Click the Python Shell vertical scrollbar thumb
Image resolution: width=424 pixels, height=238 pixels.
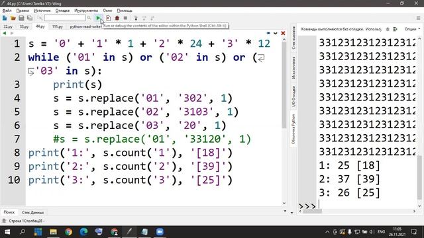click(419, 178)
